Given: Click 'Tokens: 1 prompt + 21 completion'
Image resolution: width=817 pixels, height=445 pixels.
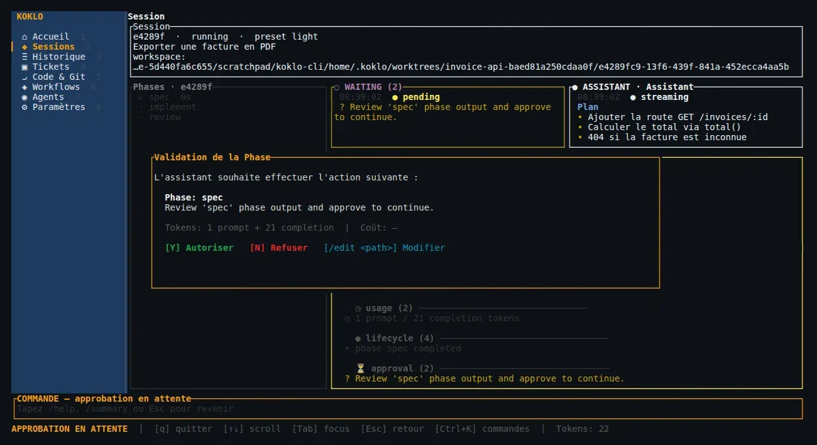Looking at the screenshot, I should click(249, 228).
